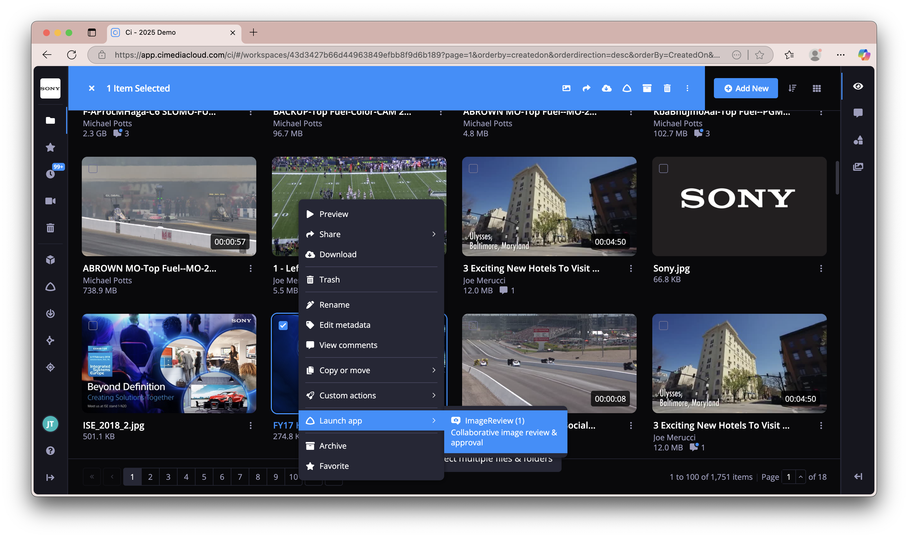Image resolution: width=908 pixels, height=538 pixels.
Task: Open the page number stepper arrow
Action: 801,477
